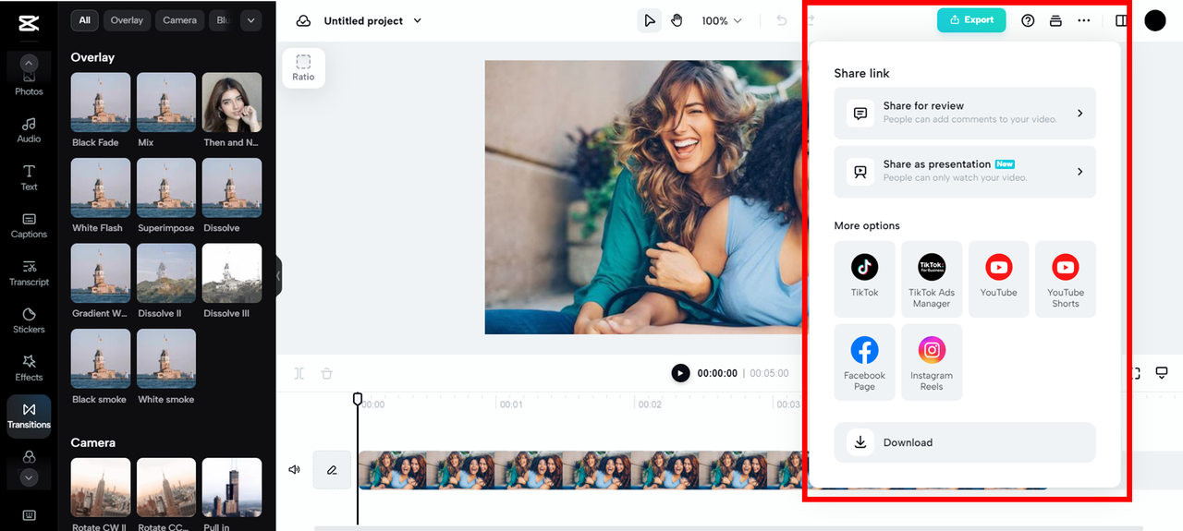Click the playhead marker on the timeline
This screenshot has width=1183, height=531.
coord(358,399)
